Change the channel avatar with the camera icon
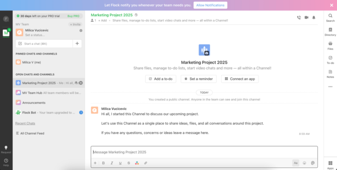337x170 pixels. pyautogui.click(x=207, y=53)
